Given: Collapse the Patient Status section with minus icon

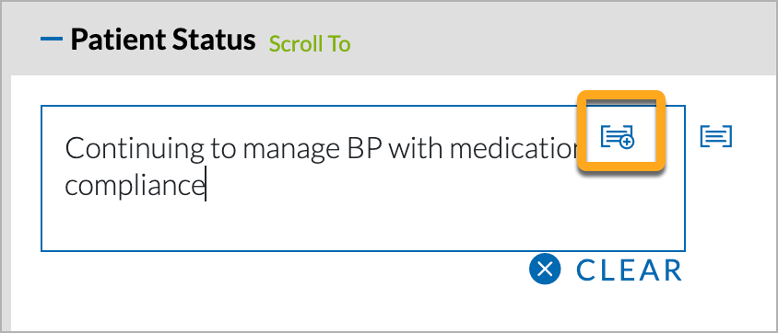Looking at the screenshot, I should [51, 38].
